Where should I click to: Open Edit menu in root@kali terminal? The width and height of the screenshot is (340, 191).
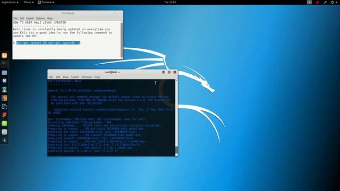pyautogui.click(x=58, y=77)
